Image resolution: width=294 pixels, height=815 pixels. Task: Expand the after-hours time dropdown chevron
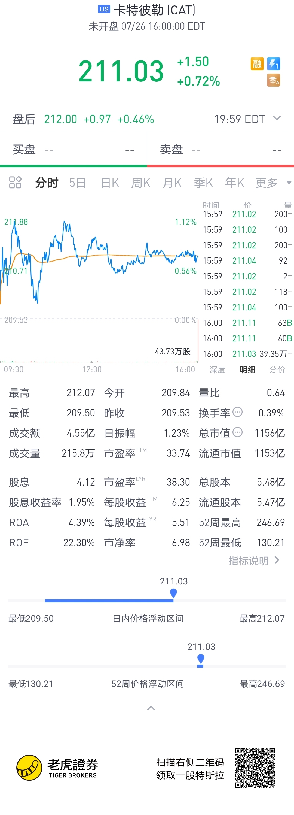point(277,118)
